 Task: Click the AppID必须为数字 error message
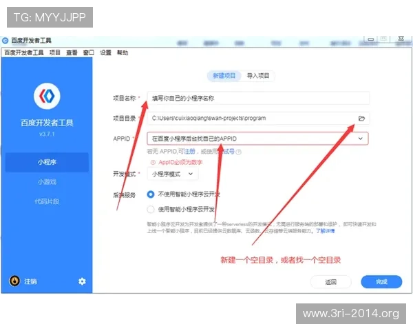(180, 162)
